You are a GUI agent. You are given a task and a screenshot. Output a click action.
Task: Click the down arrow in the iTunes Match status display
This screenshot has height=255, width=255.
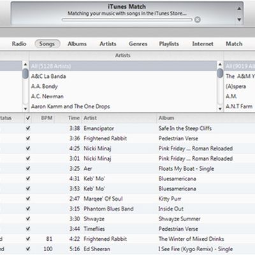point(239,20)
